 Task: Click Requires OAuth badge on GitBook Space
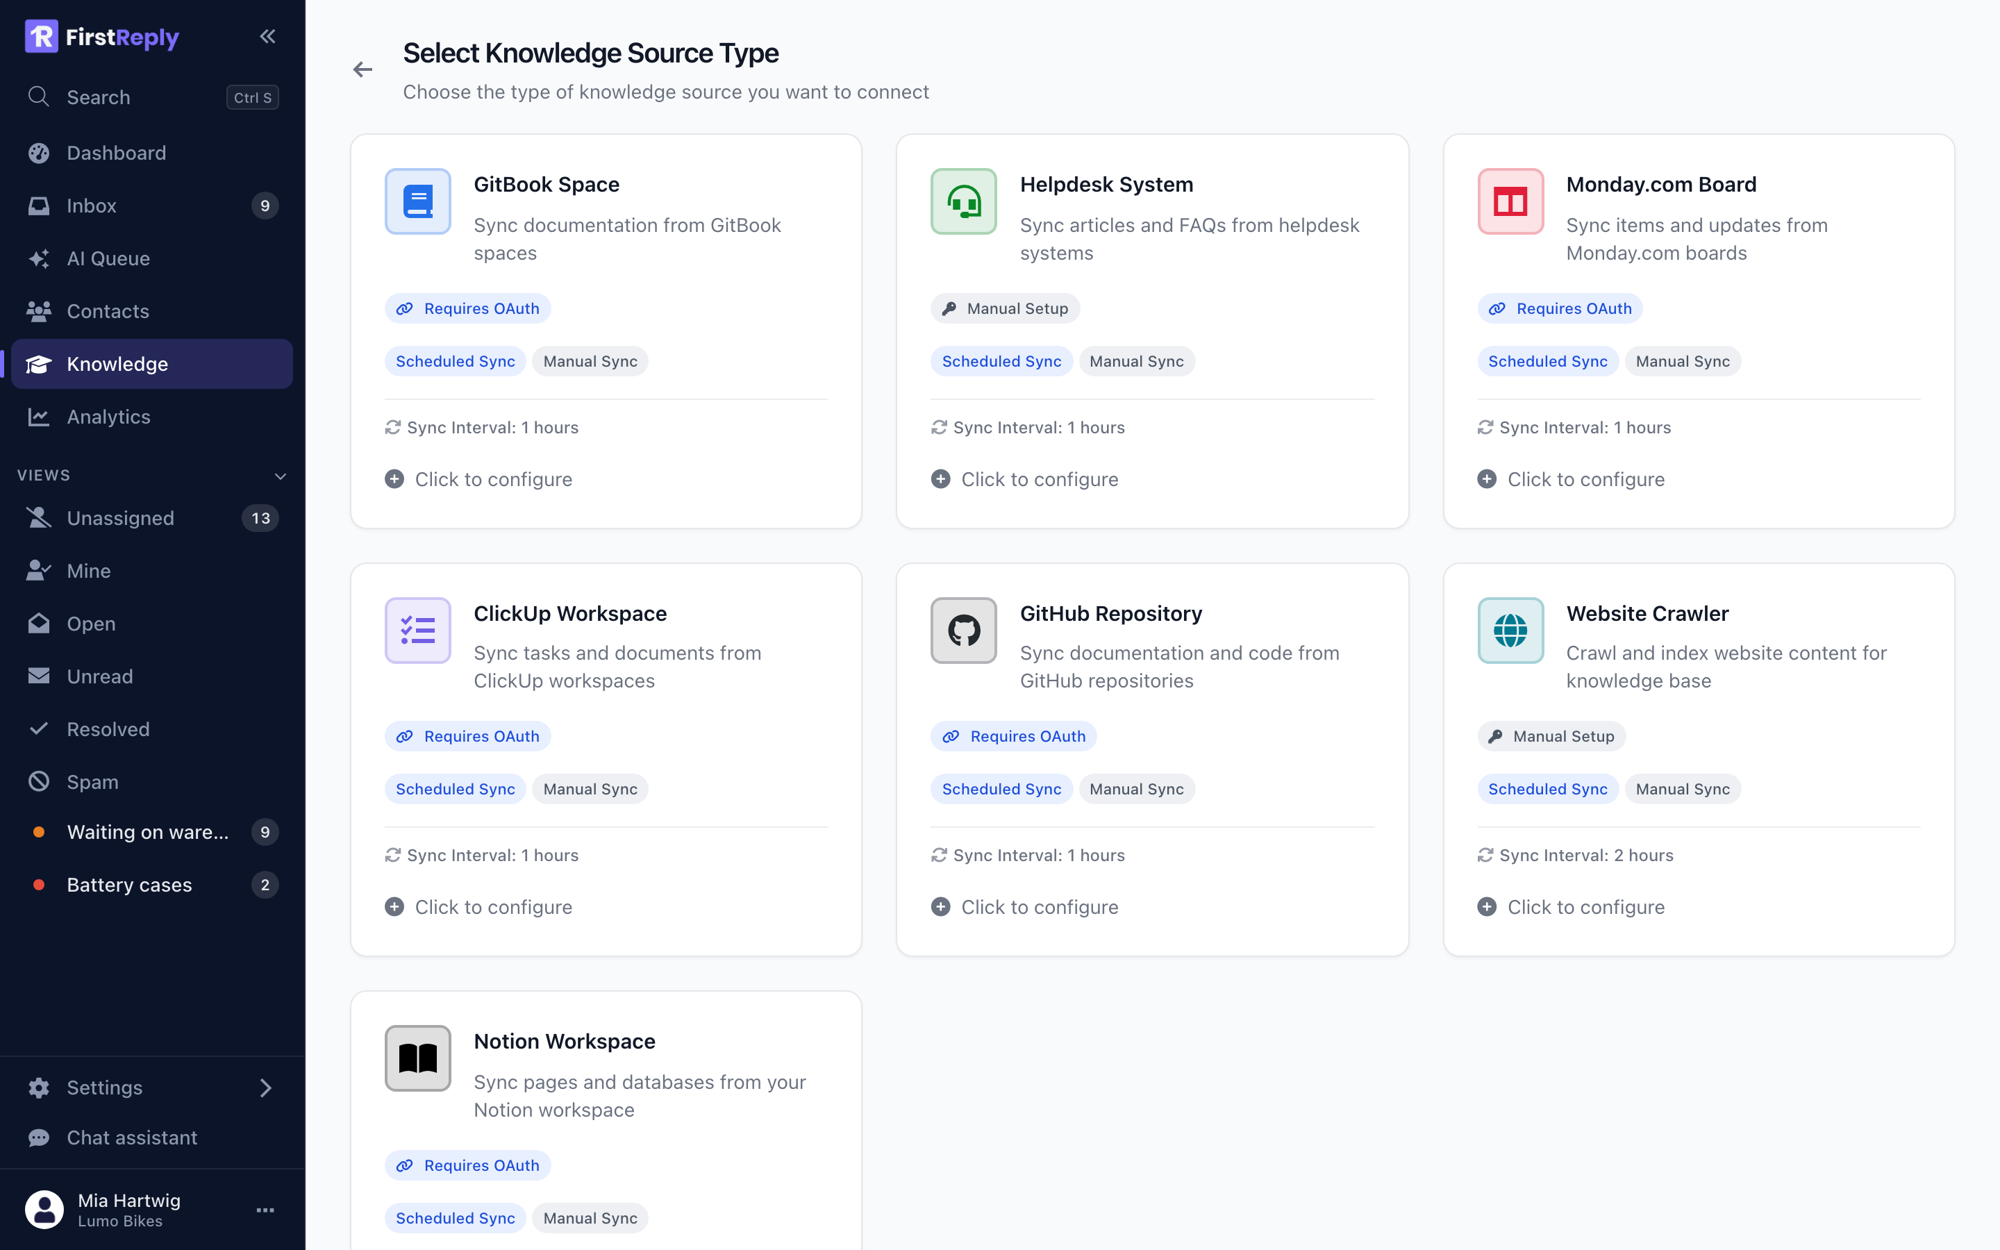tap(468, 308)
